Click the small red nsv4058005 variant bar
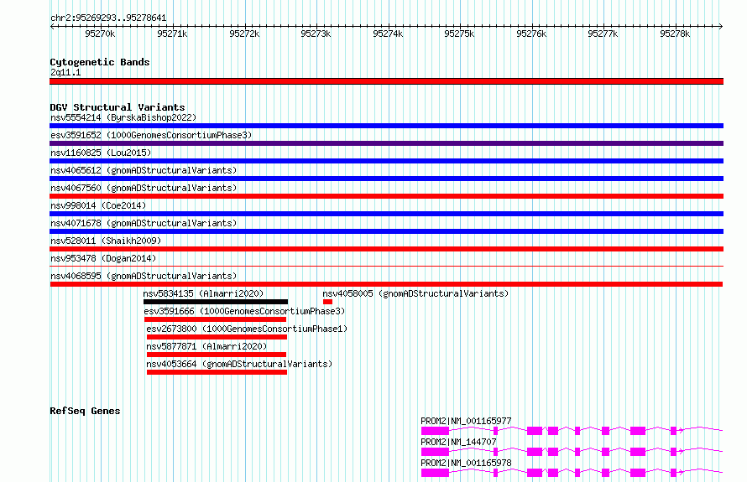This screenshot has width=747, height=482. pyautogui.click(x=327, y=302)
